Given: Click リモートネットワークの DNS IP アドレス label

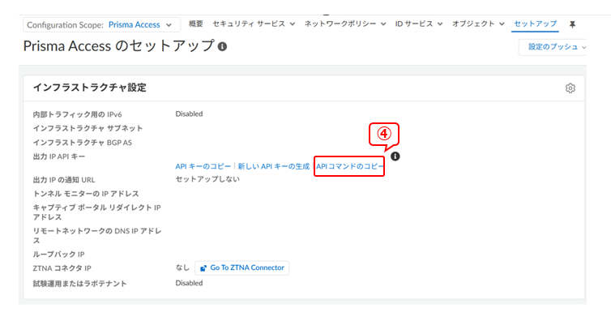Looking at the screenshot, I should (x=97, y=235).
